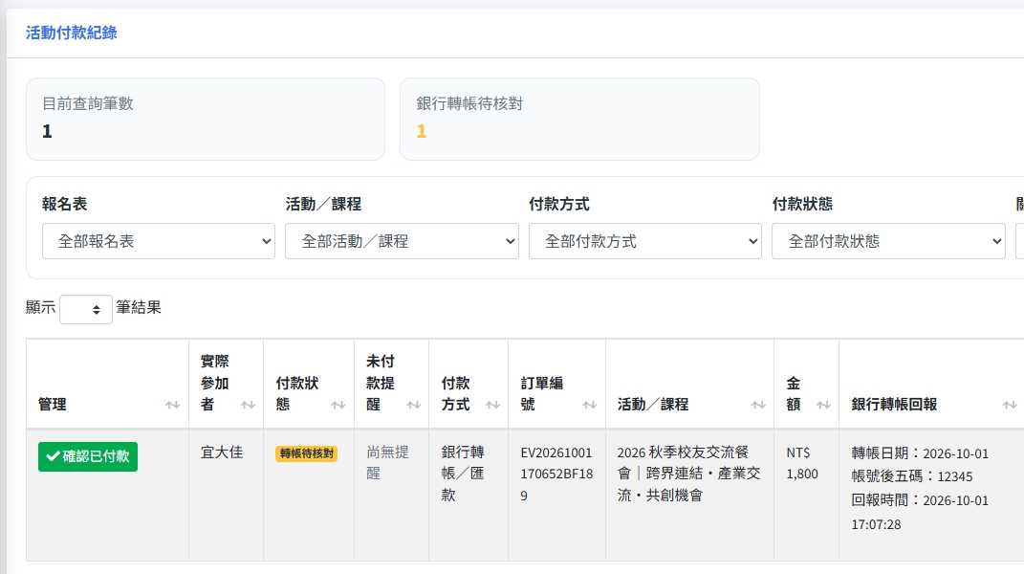Click the 轉帳待核對 status badge
This screenshot has width=1024, height=574.
(x=306, y=453)
